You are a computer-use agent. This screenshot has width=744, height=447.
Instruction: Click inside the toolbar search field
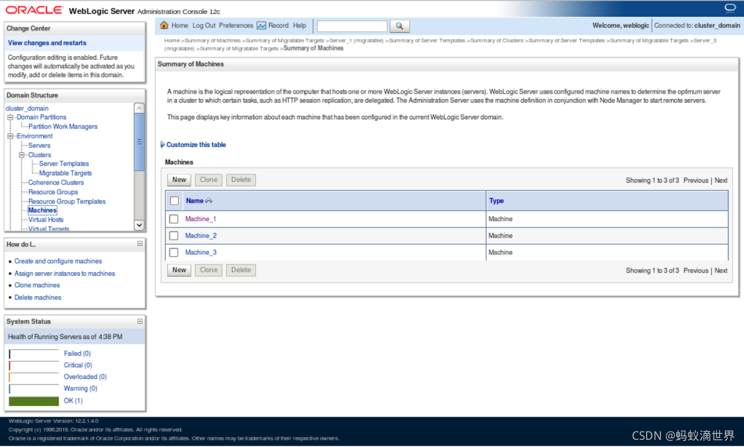352,26
